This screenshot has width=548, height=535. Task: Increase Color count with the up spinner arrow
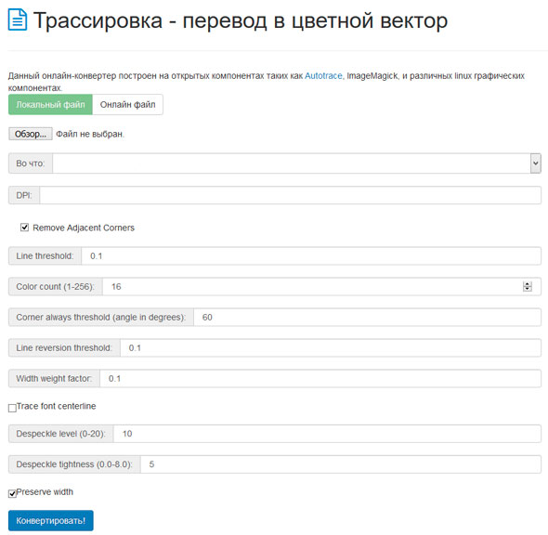pos(528,284)
